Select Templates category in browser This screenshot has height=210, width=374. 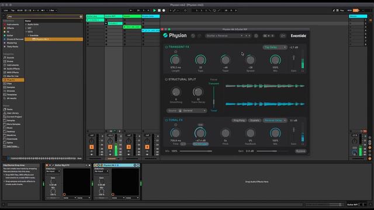pos(12,94)
